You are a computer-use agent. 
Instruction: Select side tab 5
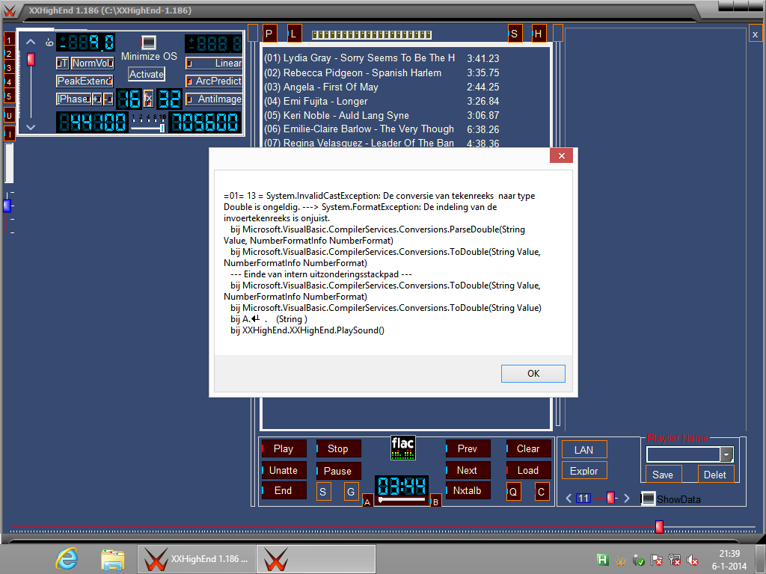click(x=9, y=96)
